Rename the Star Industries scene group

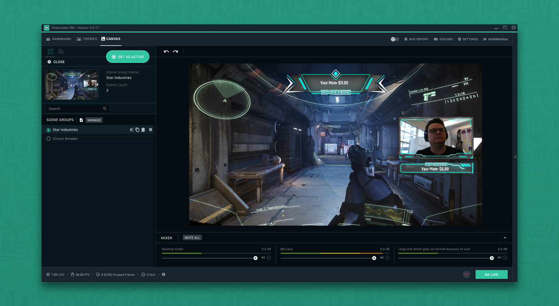[x=131, y=130]
